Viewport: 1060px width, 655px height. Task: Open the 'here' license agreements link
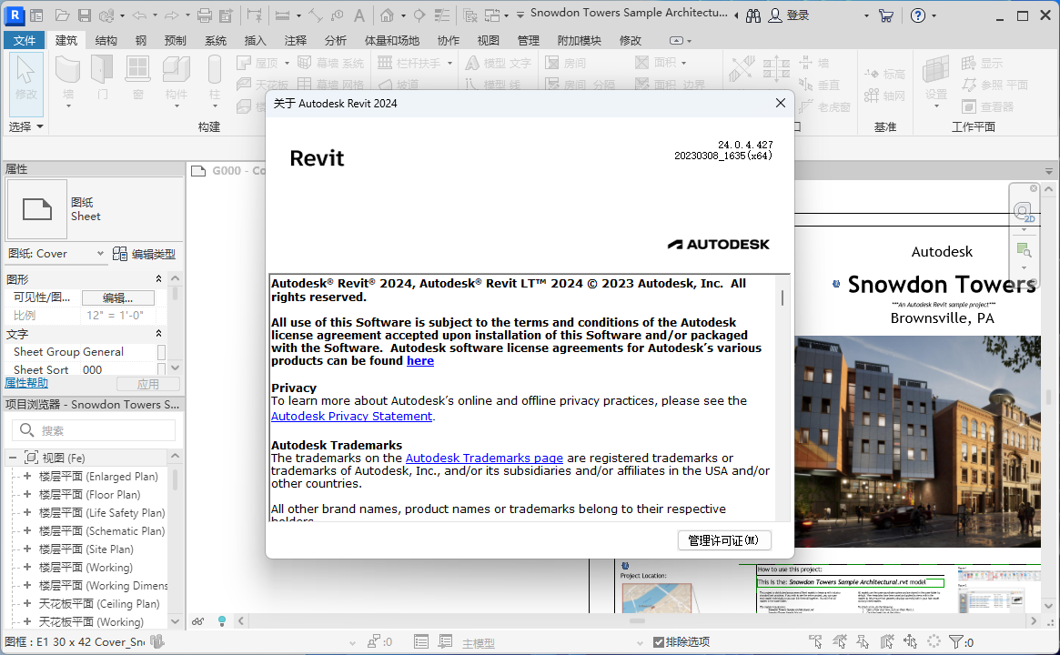[x=419, y=361]
